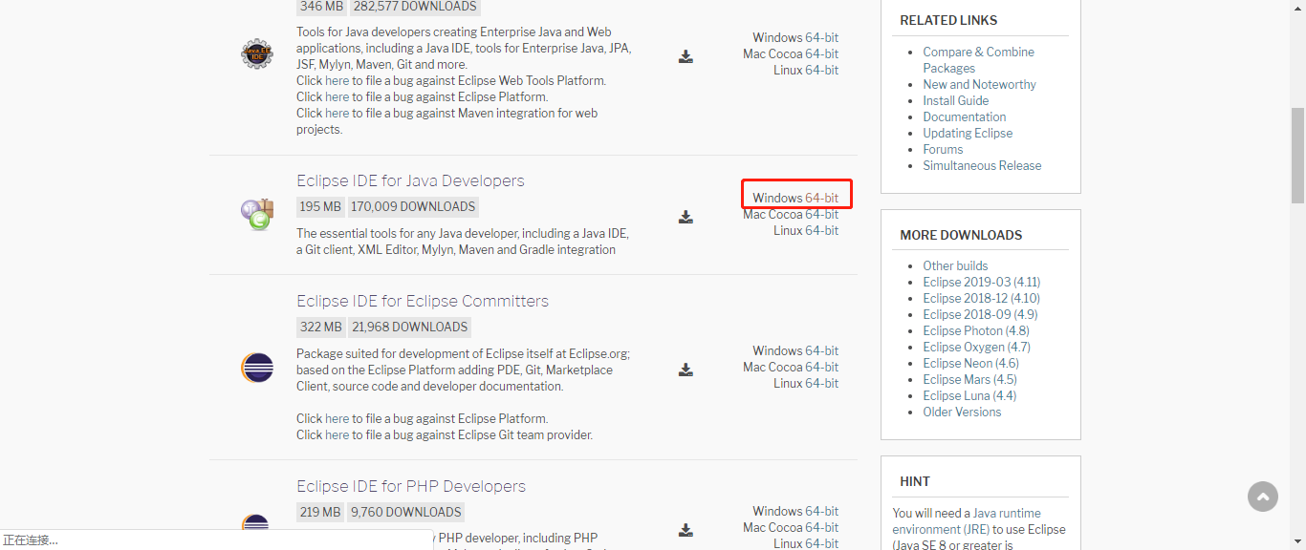Open the Older Versions link
Screen dimensions: 1306x550
962,412
